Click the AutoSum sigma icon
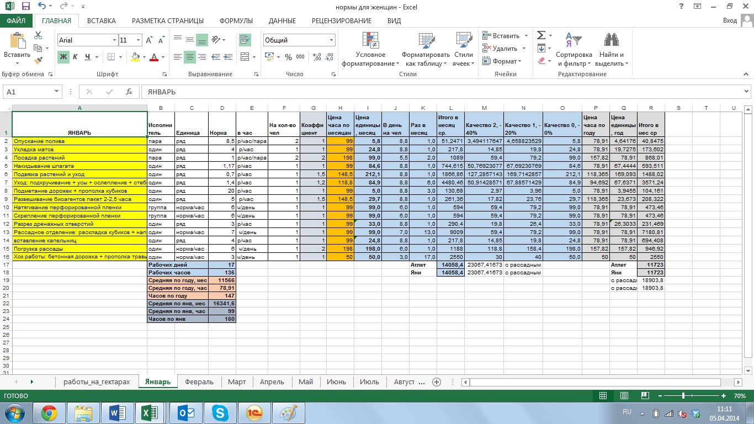Viewport: 754px width, 424px height. (x=541, y=35)
